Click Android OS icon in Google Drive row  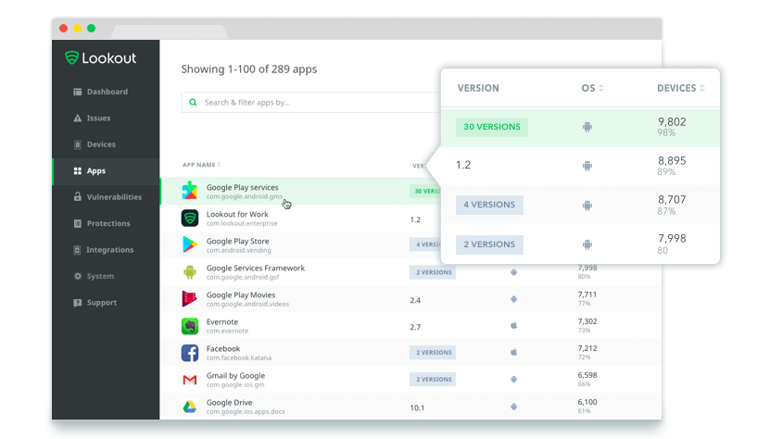513,408
